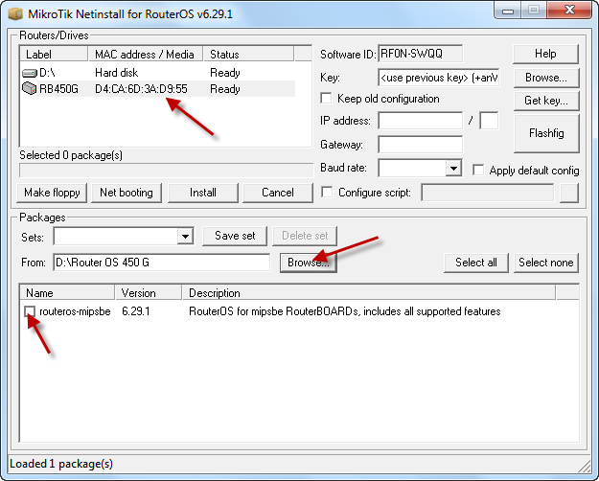This screenshot has width=599, height=481.
Task: Click the version value 6.29.1 cell
Action: click(136, 311)
